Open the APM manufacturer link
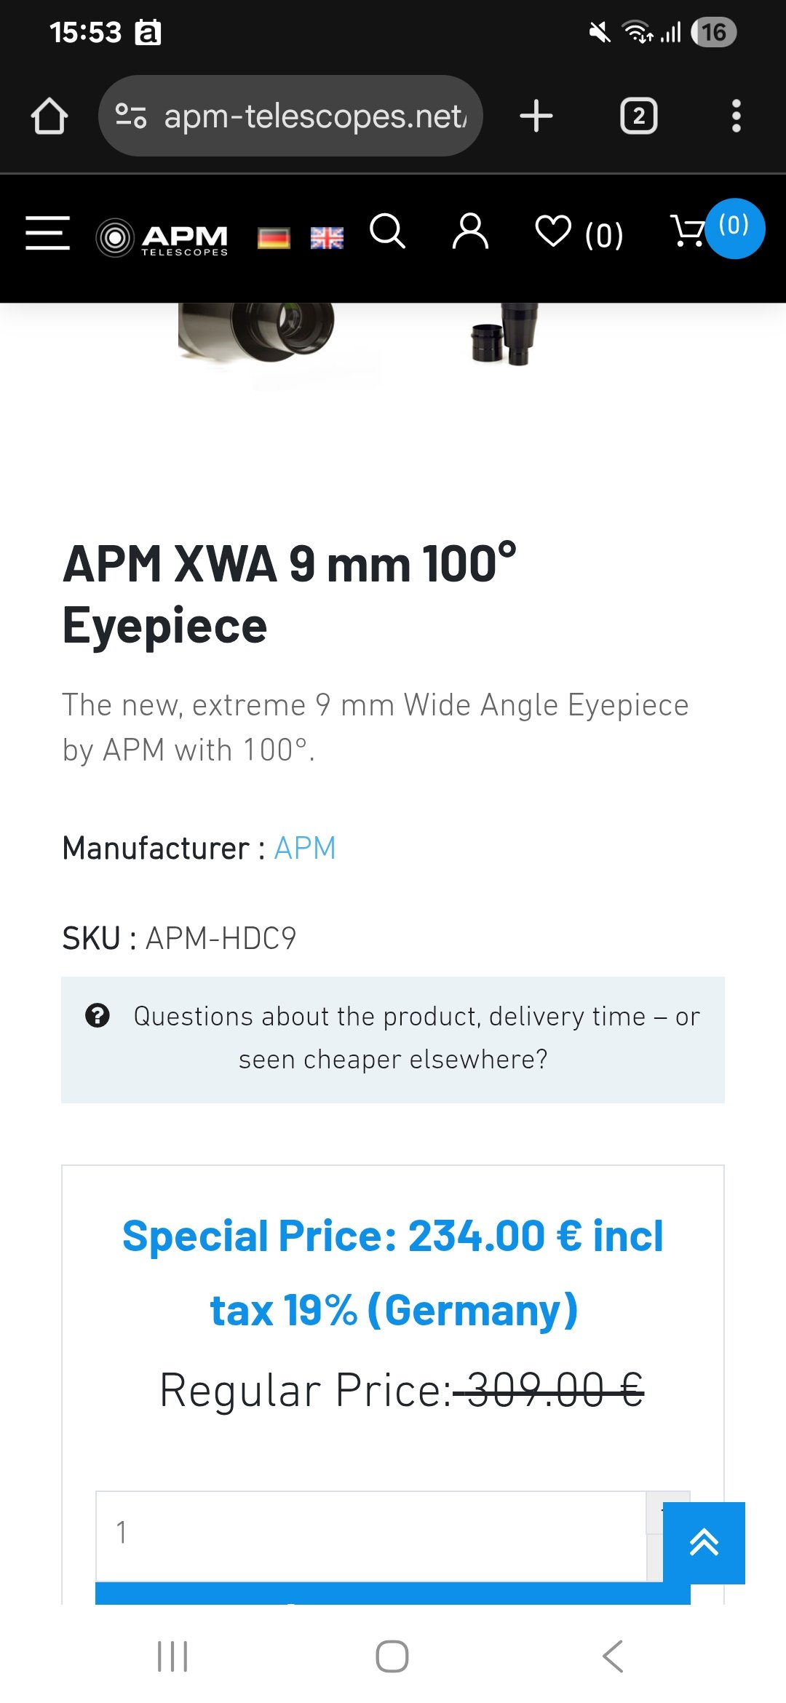 305,849
